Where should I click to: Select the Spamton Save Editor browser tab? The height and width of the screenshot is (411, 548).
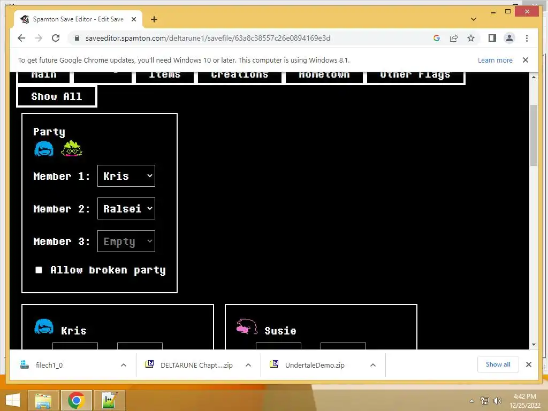click(78, 19)
